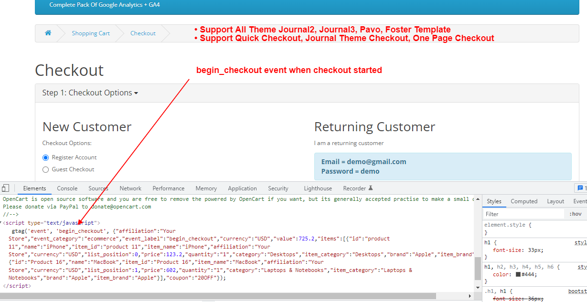Viewport: 587px width, 302px height.
Task: Click the #444 color swatch
Action: [518, 274]
